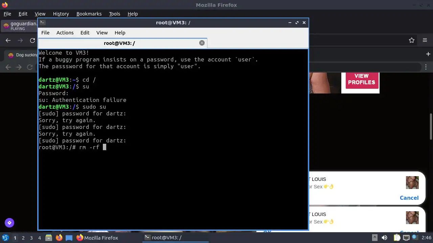Open the terminal Edit menu

pos(85,33)
